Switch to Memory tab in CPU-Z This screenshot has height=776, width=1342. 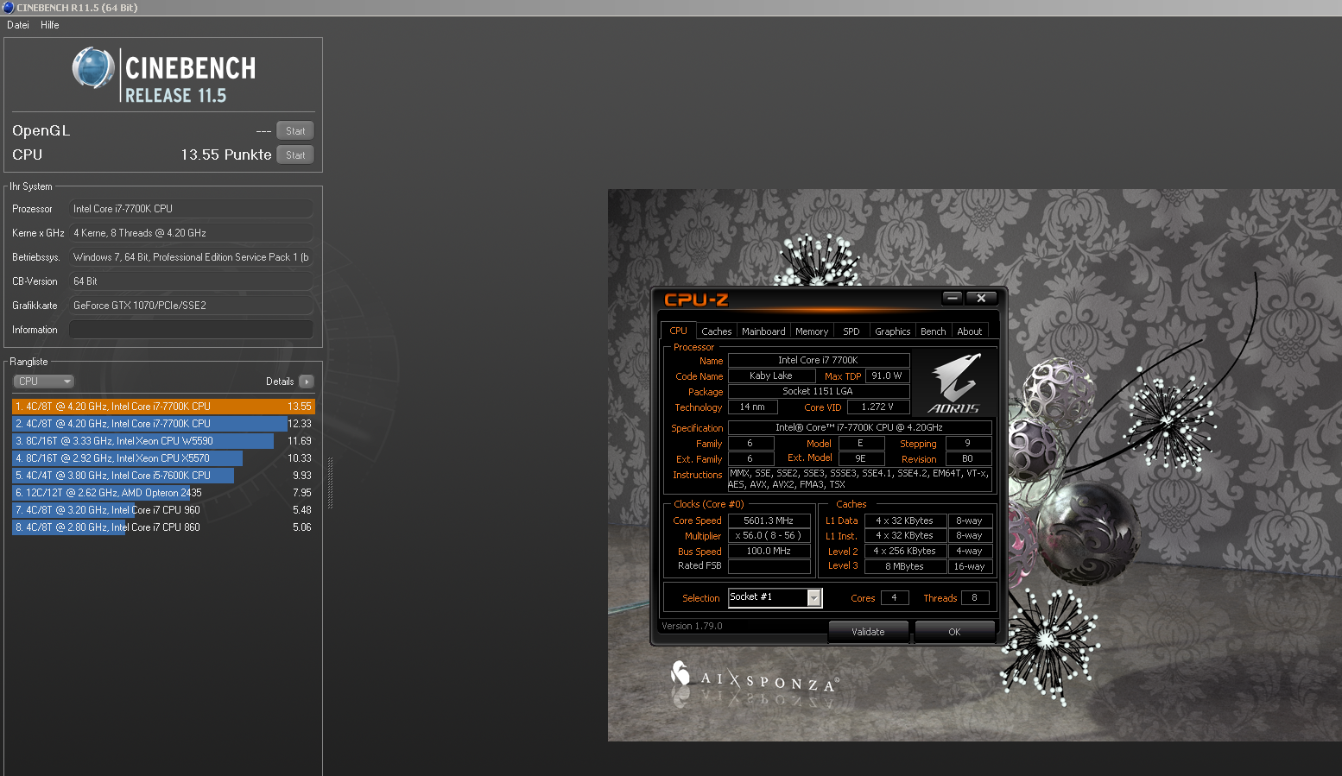click(x=812, y=331)
